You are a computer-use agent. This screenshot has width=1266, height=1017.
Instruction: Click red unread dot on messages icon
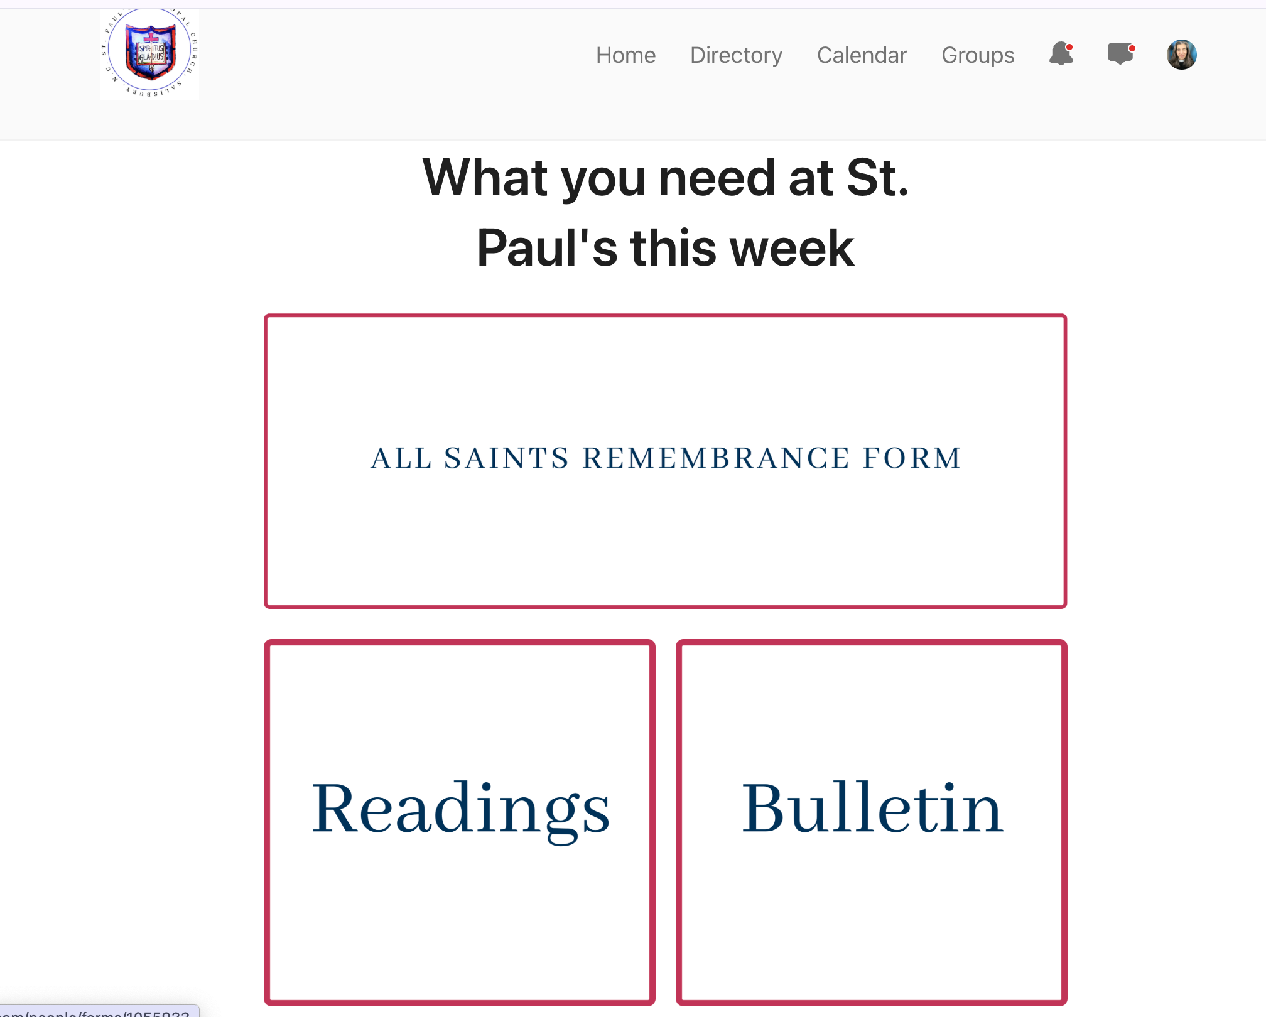click(1132, 48)
